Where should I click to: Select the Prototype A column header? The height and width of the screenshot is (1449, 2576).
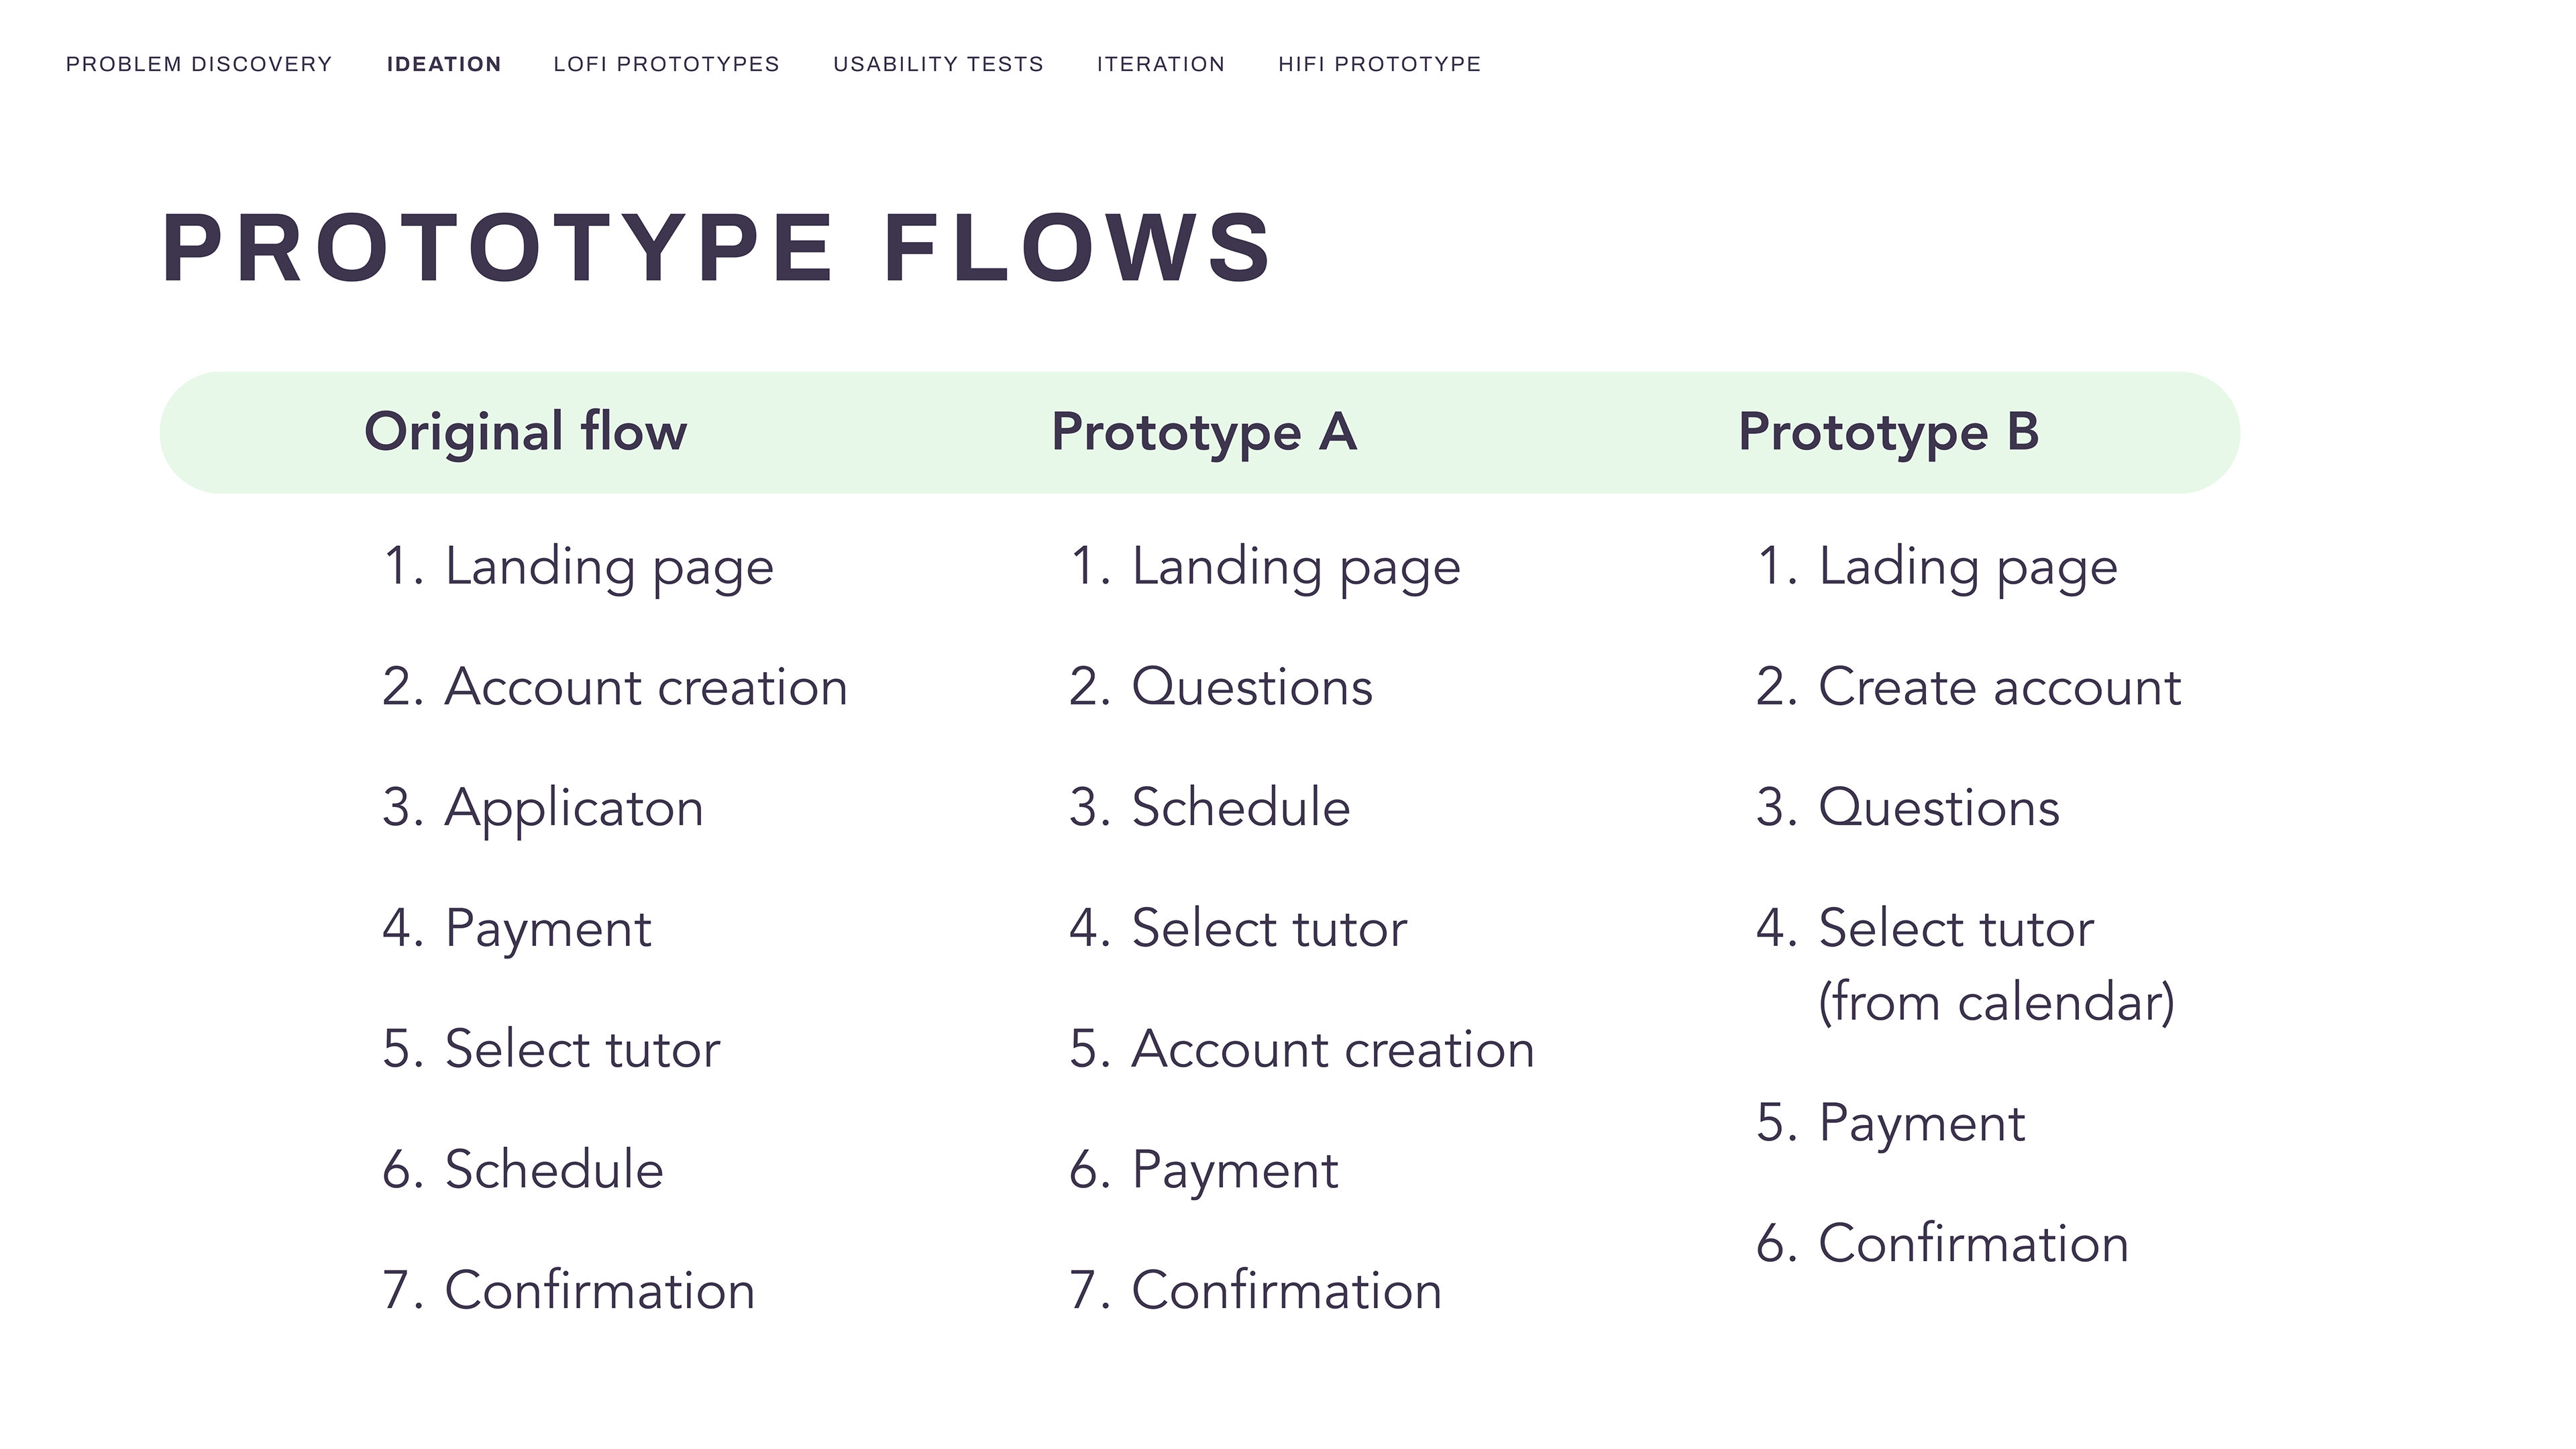(x=1204, y=432)
